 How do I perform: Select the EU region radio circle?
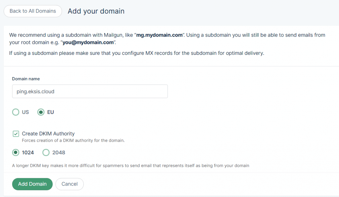[x=41, y=112]
